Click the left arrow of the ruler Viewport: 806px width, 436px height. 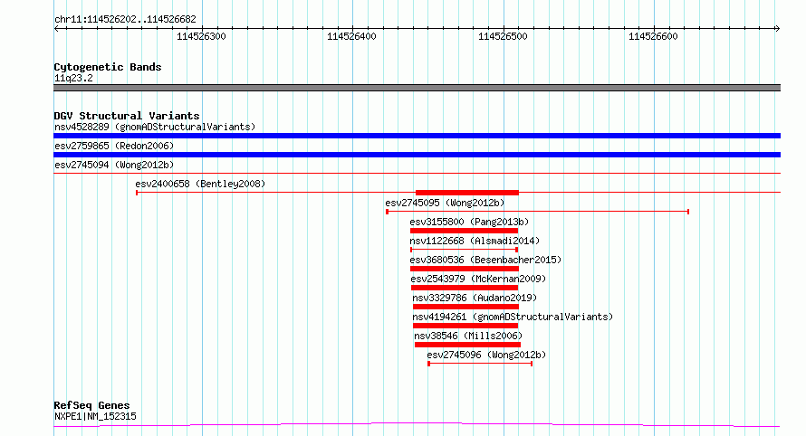click(56, 29)
